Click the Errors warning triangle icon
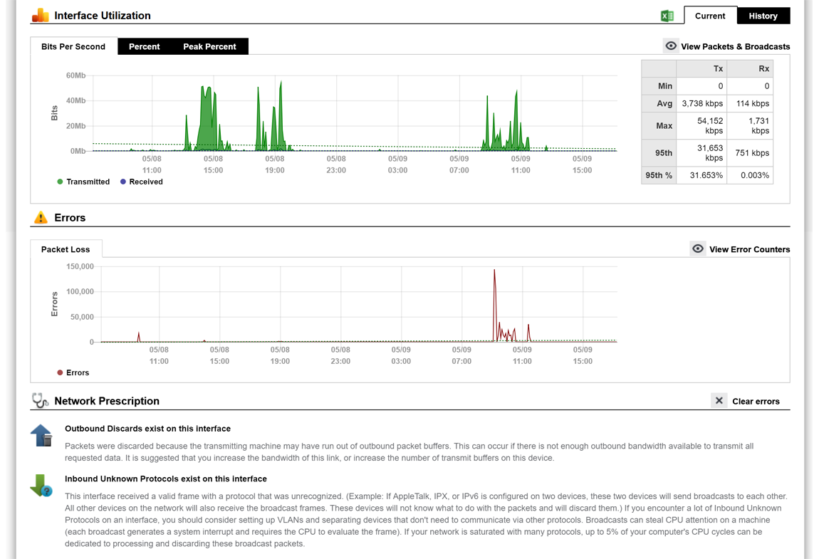 (x=41, y=218)
